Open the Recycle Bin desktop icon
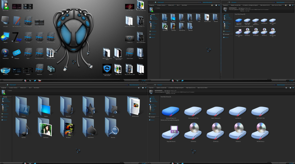 [x=5, y=70]
